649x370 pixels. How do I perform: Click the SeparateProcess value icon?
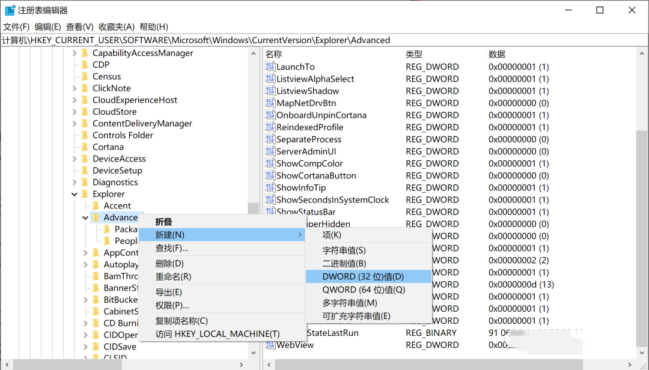[x=270, y=139]
